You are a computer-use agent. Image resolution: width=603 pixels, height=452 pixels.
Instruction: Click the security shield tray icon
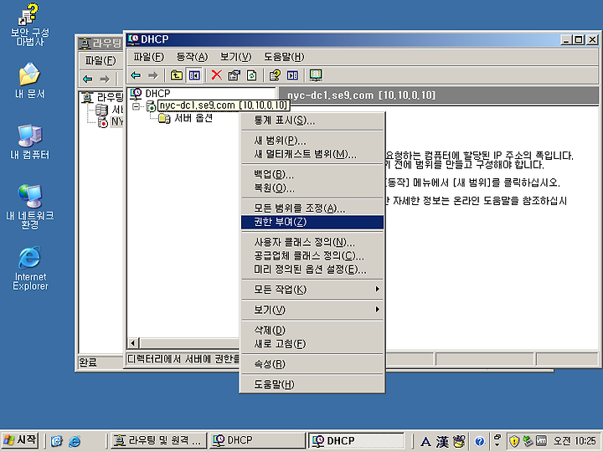coord(514,441)
